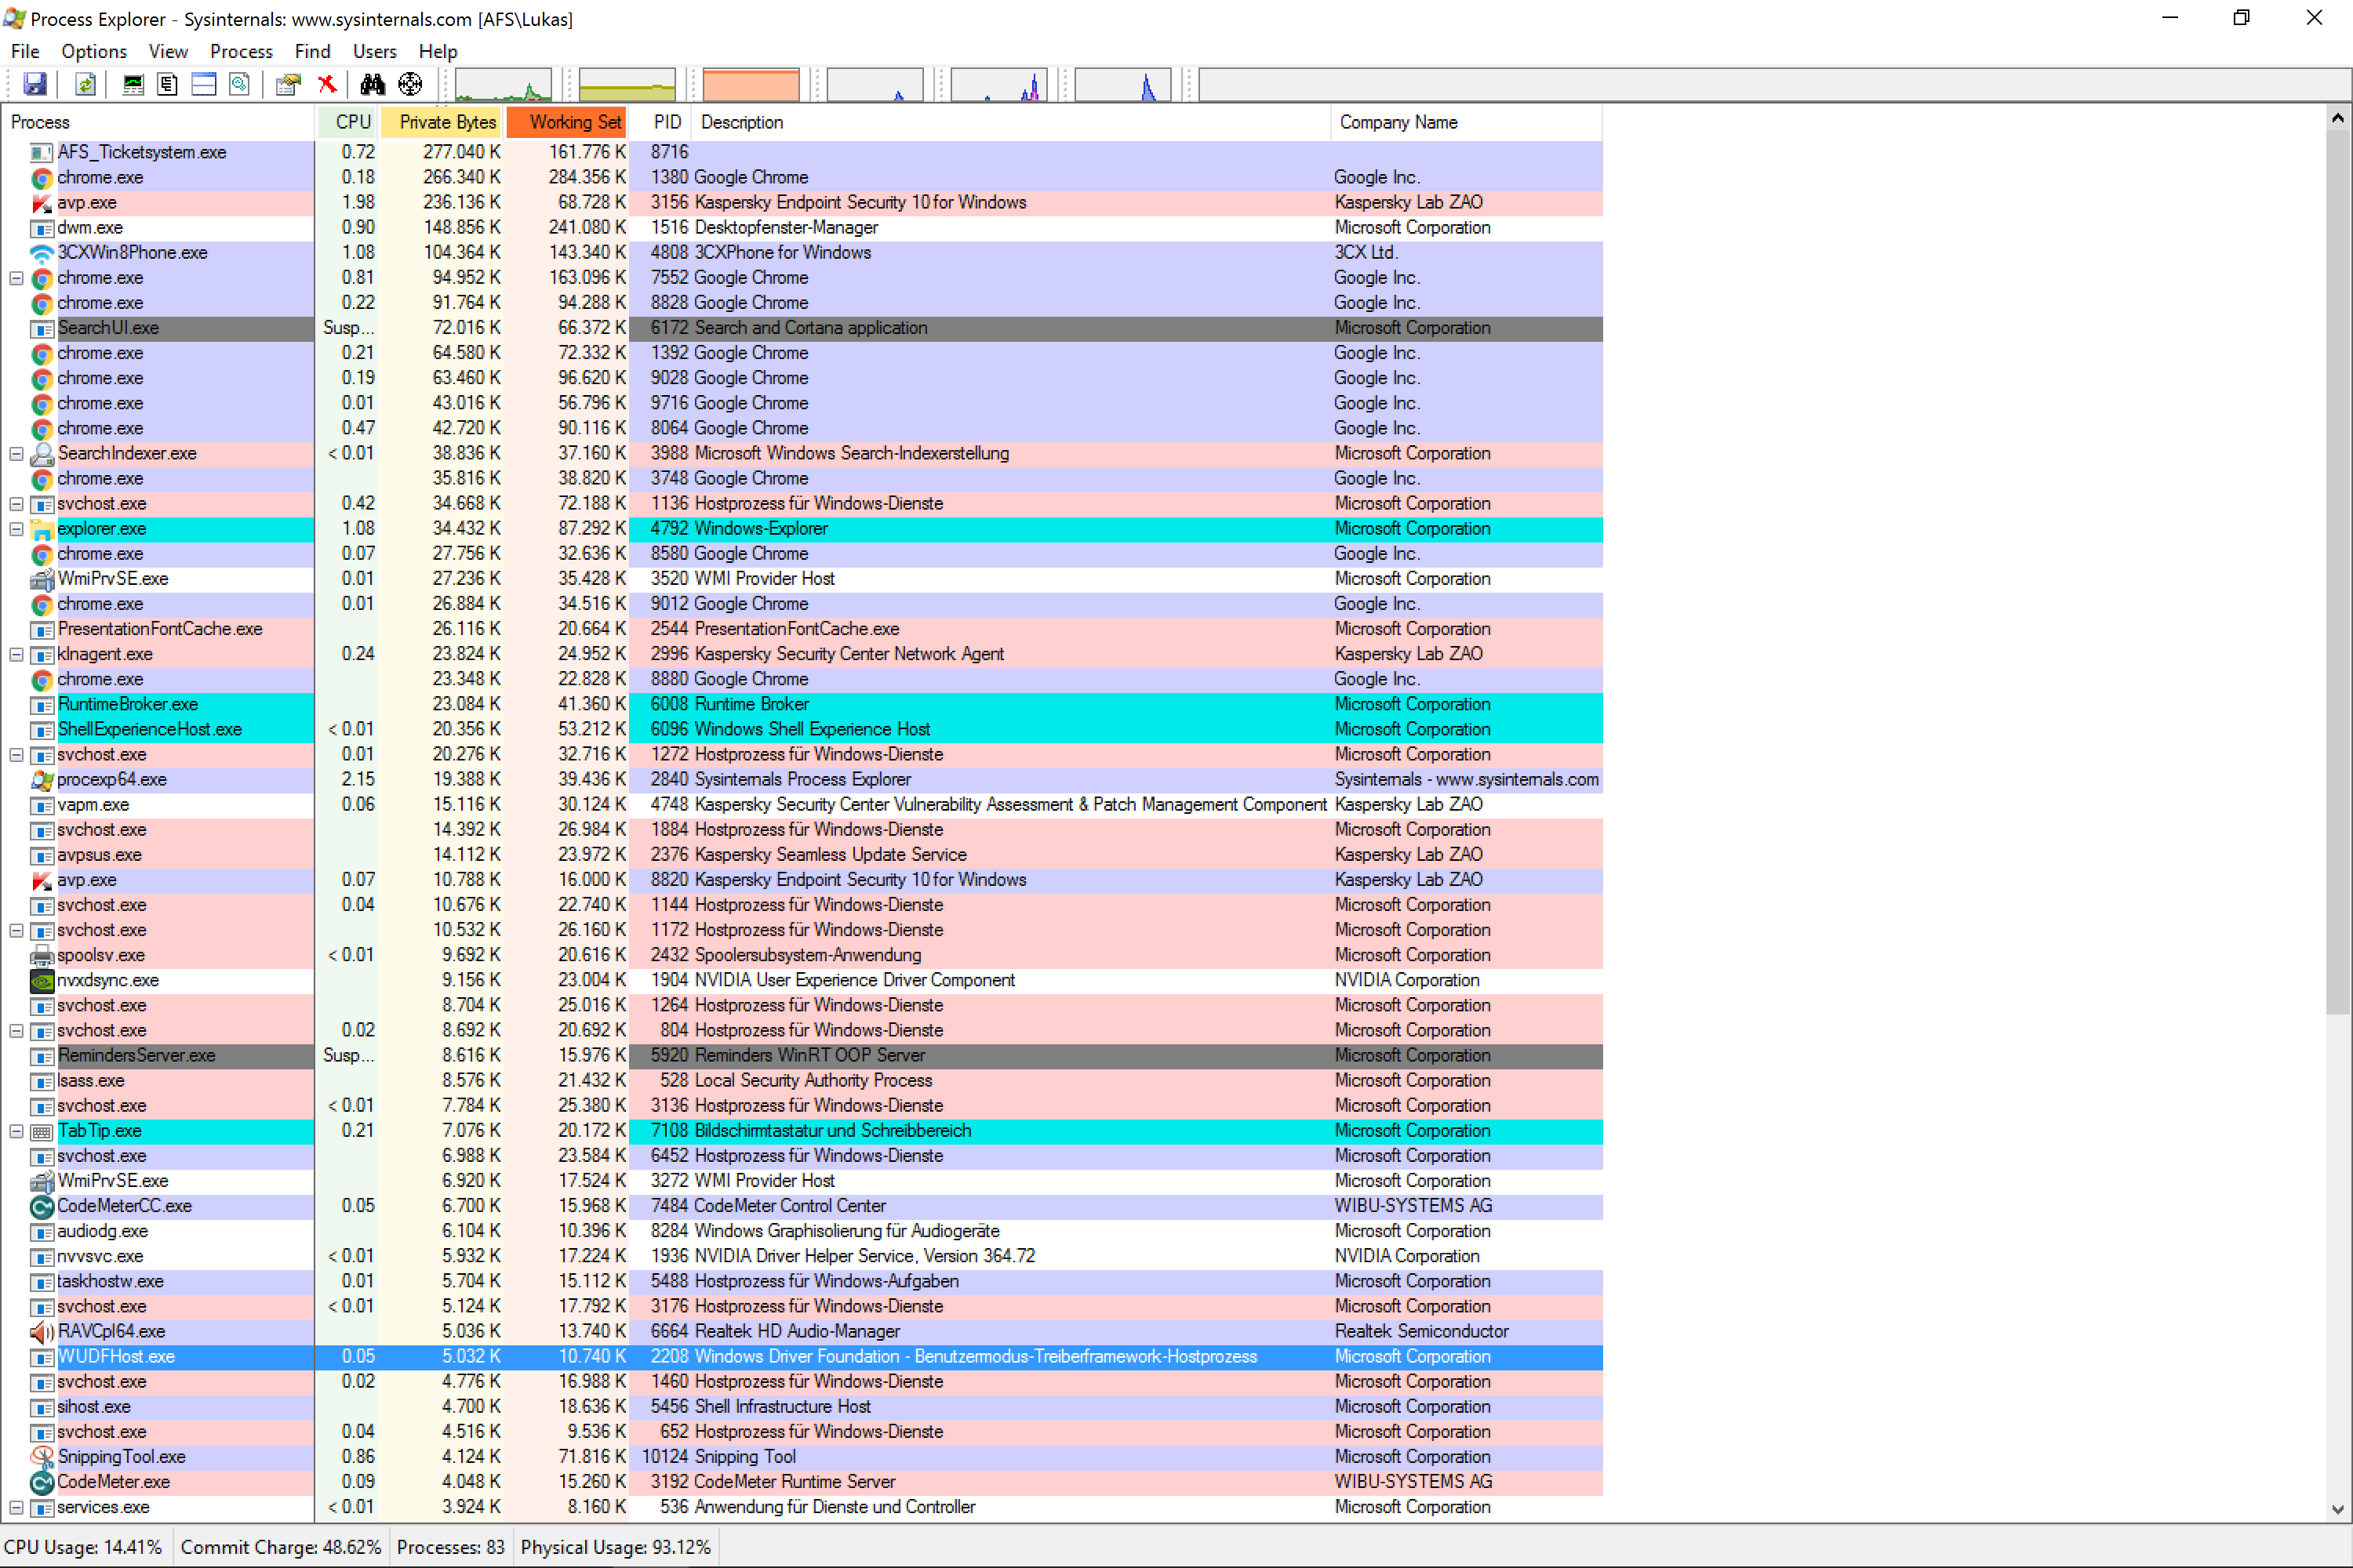Image resolution: width=2353 pixels, height=1568 pixels.
Task: Select the lsass.exe process name
Action: (91, 1081)
